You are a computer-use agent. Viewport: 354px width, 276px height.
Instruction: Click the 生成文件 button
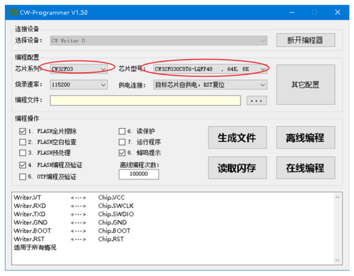coord(237,137)
